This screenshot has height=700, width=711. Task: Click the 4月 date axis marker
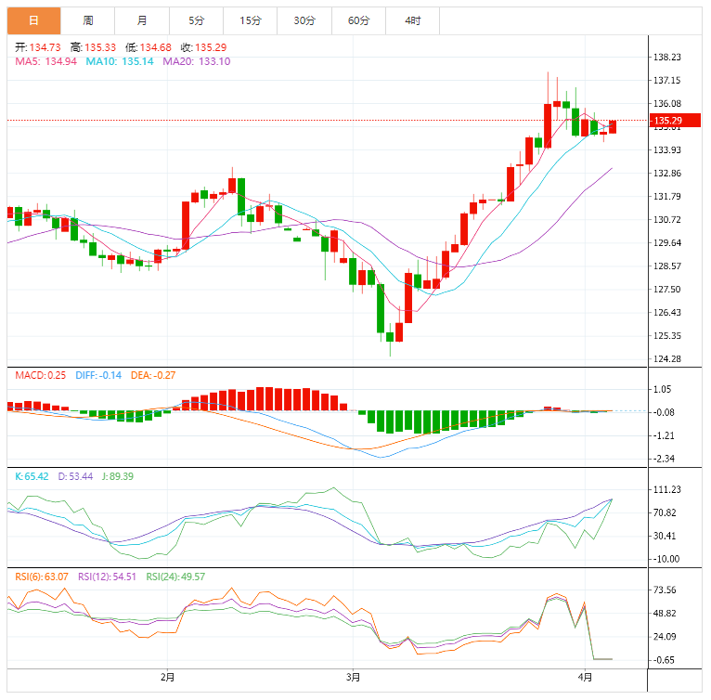click(585, 678)
